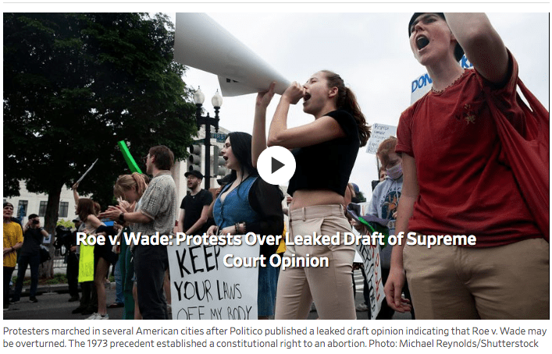Click the dark-haired woman in the blue top
Image resolution: width=552 pixels, height=354 pixels.
(x=243, y=196)
